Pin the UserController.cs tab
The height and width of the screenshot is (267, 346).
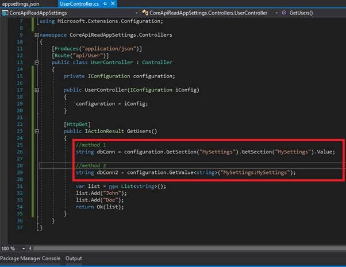105,3
